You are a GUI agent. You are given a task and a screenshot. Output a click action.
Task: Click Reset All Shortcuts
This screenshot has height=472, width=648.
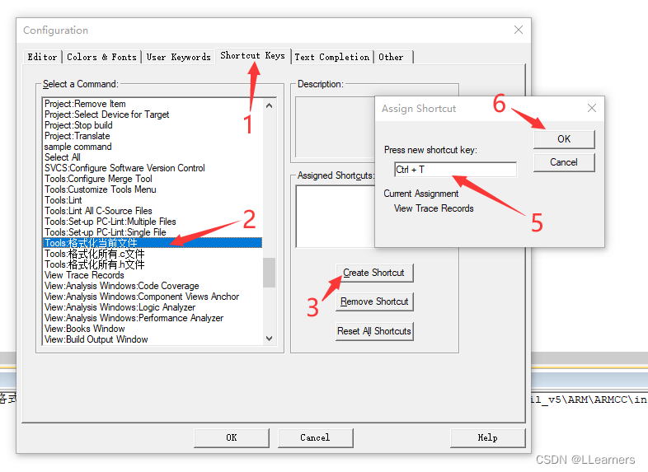point(374,331)
